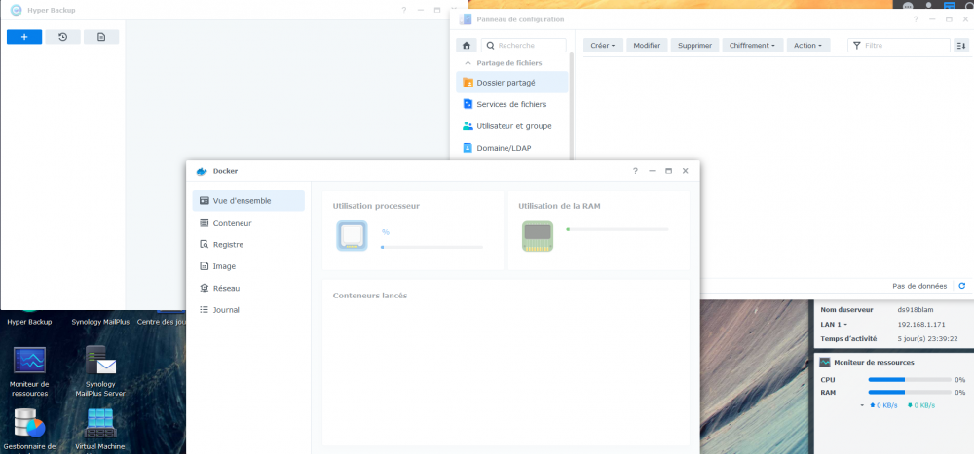Click the user account icon in DSM taskbar
974x454 pixels.
[x=928, y=5]
